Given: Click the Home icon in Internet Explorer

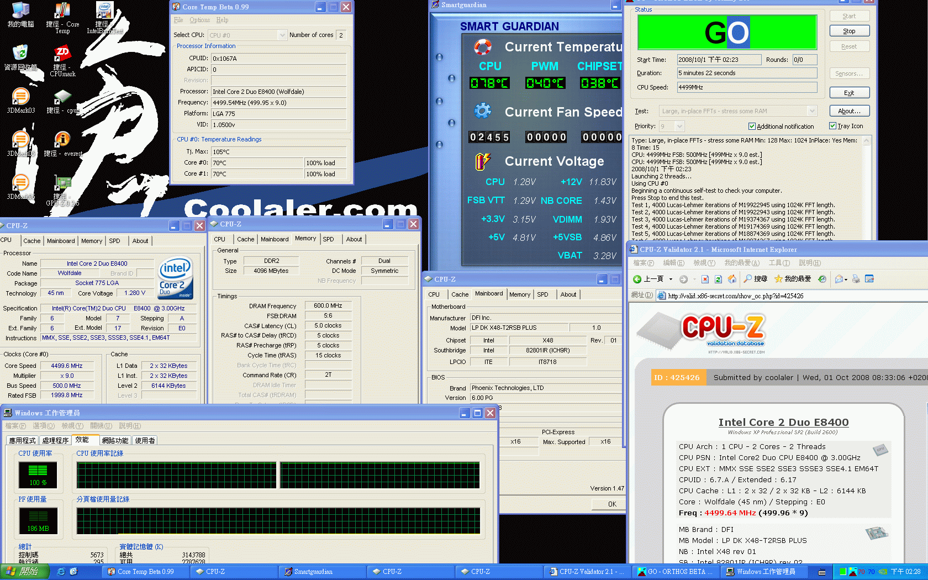Looking at the screenshot, I should tap(732, 279).
